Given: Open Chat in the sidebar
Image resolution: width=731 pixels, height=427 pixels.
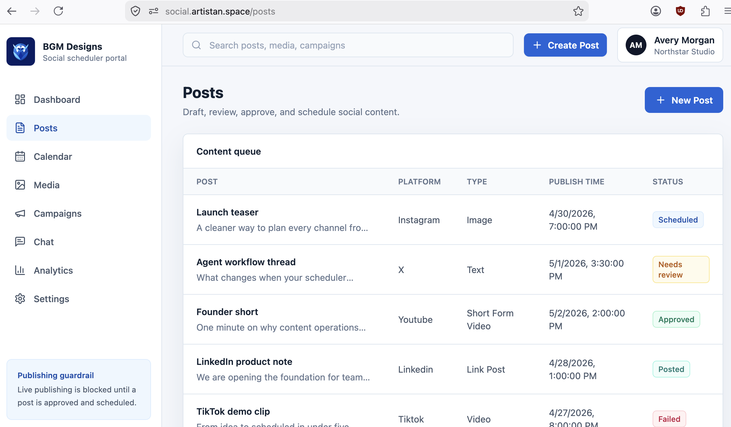Looking at the screenshot, I should (79, 242).
